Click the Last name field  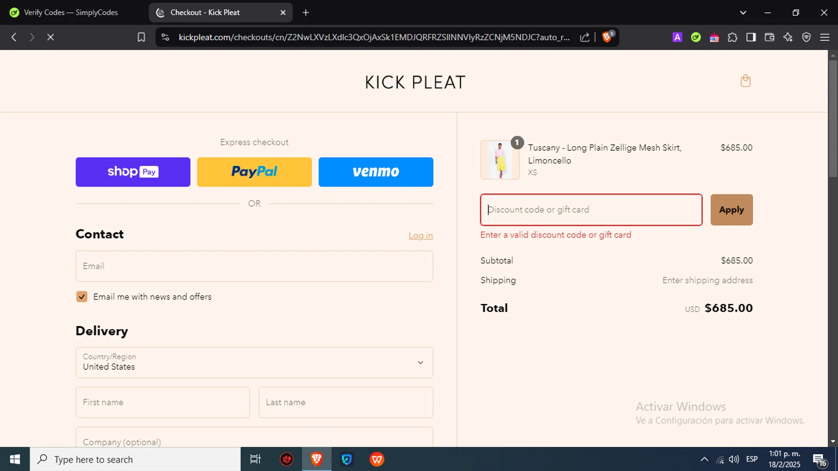click(x=346, y=402)
